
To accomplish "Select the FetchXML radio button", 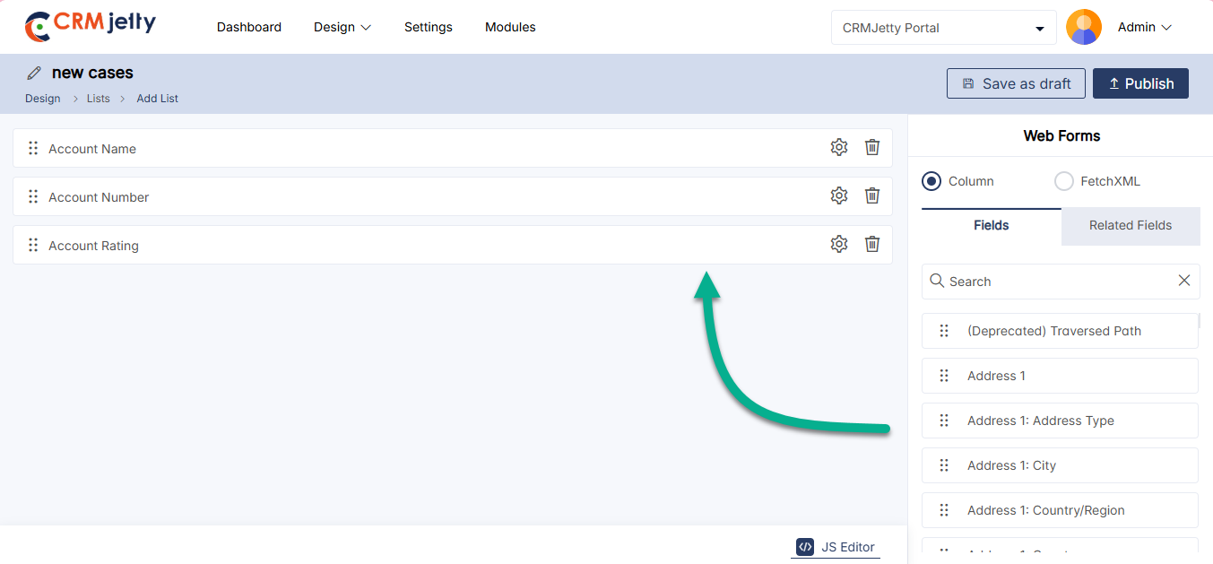I will (1063, 181).
